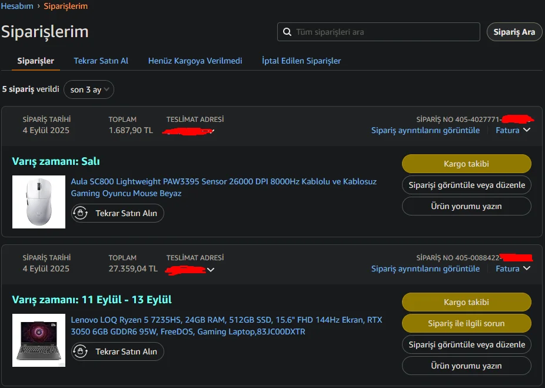Image resolution: width=545 pixels, height=388 pixels.
Task: Open the Lenovo LOQ laptop thumbnail
Action: [x=39, y=340]
